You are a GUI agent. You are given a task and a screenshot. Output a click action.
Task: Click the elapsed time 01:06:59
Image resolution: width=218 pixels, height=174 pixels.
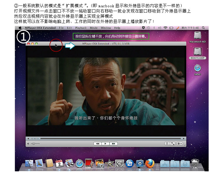35,139
